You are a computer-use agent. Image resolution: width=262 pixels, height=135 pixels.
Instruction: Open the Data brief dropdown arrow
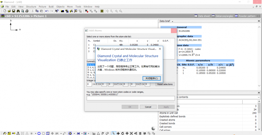click(173, 21)
